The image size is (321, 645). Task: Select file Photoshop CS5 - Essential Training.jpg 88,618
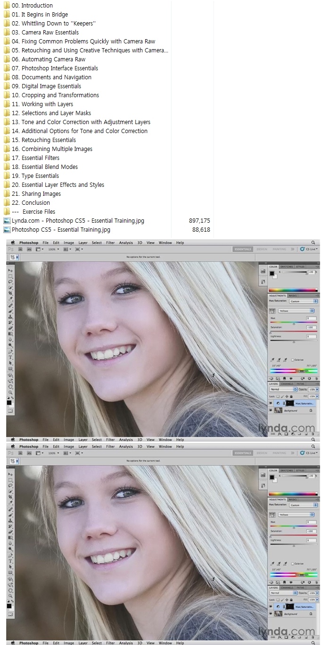[x=107, y=229]
